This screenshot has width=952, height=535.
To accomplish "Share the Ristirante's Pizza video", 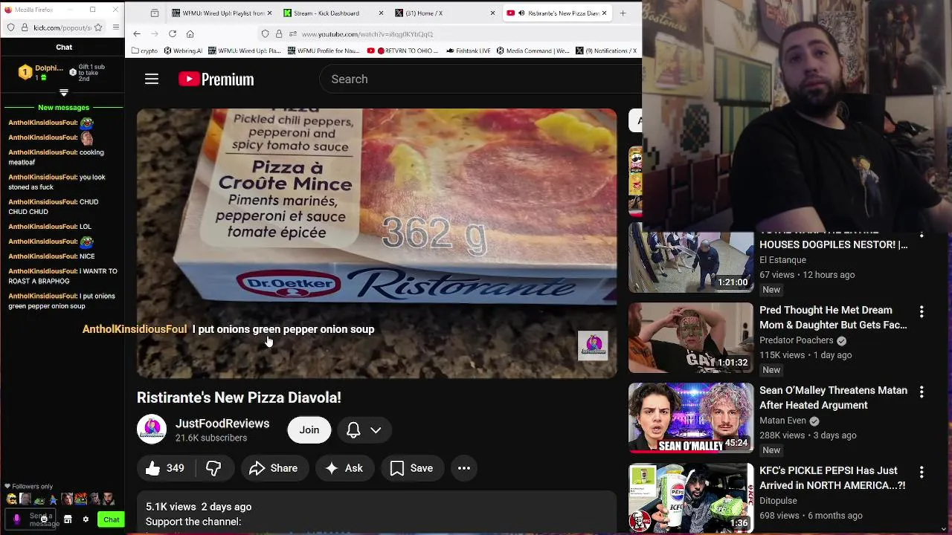I will [274, 468].
